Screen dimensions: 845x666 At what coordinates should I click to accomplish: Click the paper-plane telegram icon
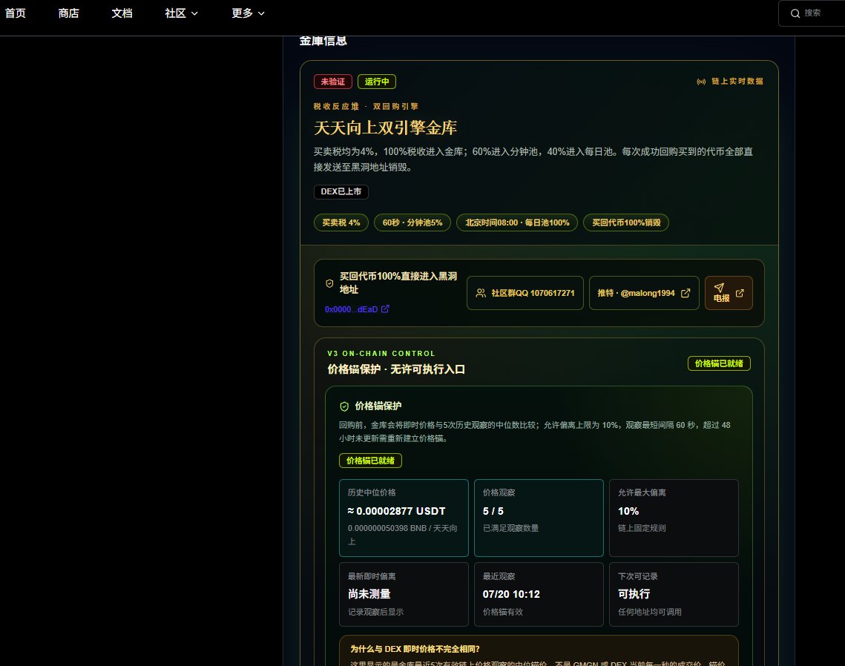(719, 288)
